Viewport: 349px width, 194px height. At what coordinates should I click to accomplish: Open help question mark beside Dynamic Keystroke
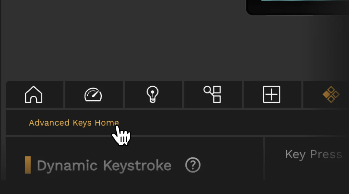193,165
